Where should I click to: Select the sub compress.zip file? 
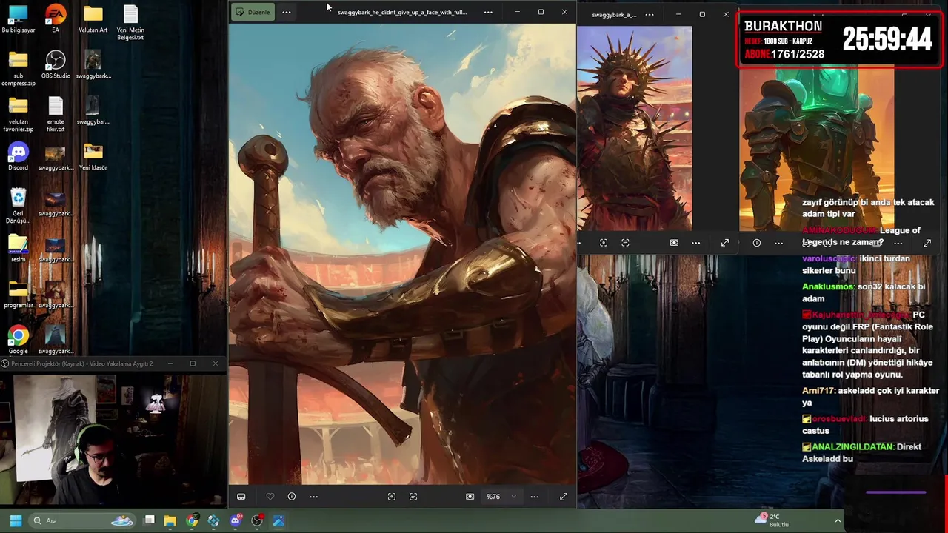pyautogui.click(x=19, y=69)
